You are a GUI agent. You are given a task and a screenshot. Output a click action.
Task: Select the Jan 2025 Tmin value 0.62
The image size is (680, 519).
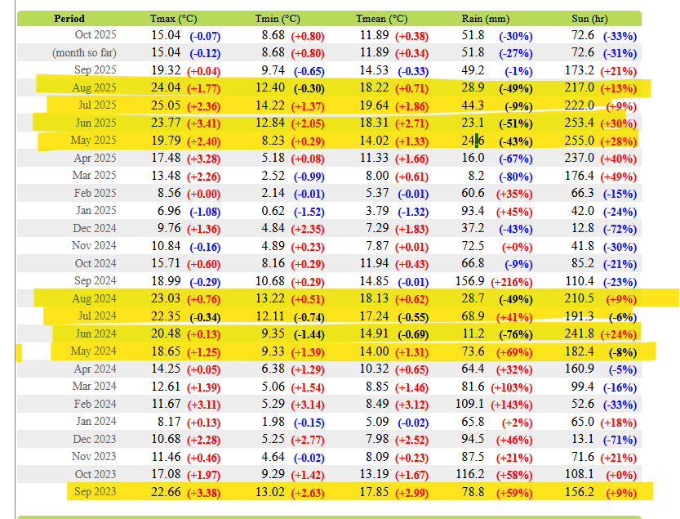pos(273,211)
